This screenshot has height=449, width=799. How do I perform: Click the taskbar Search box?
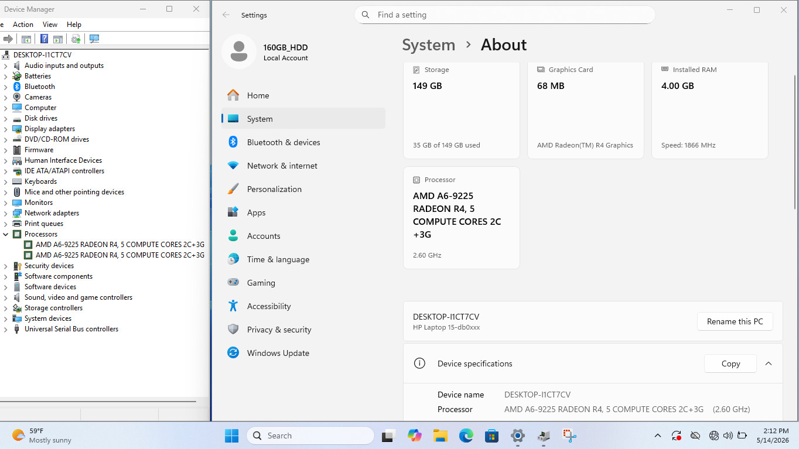tap(310, 436)
